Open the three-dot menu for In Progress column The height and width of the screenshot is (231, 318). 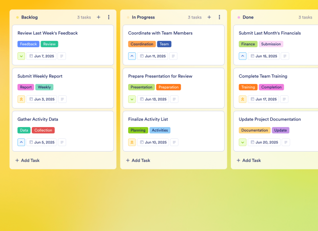[x=220, y=17]
